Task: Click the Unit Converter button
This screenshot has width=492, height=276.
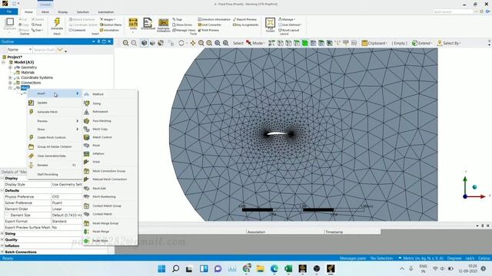Action: [210, 25]
